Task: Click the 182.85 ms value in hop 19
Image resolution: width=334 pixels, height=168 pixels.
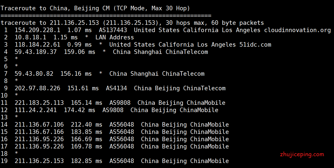Action: click(87, 161)
